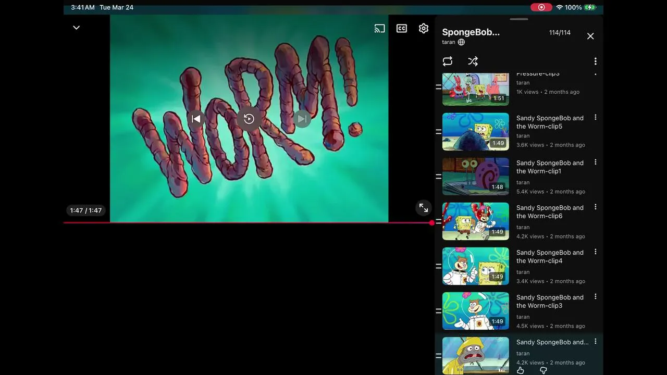
Task: Grab reorder handle of Worm-clip3 row
Action: tap(439, 311)
